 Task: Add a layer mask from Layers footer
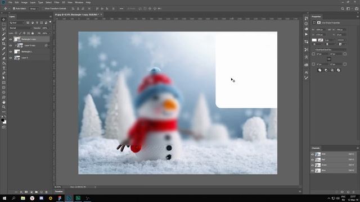click(x=26, y=192)
